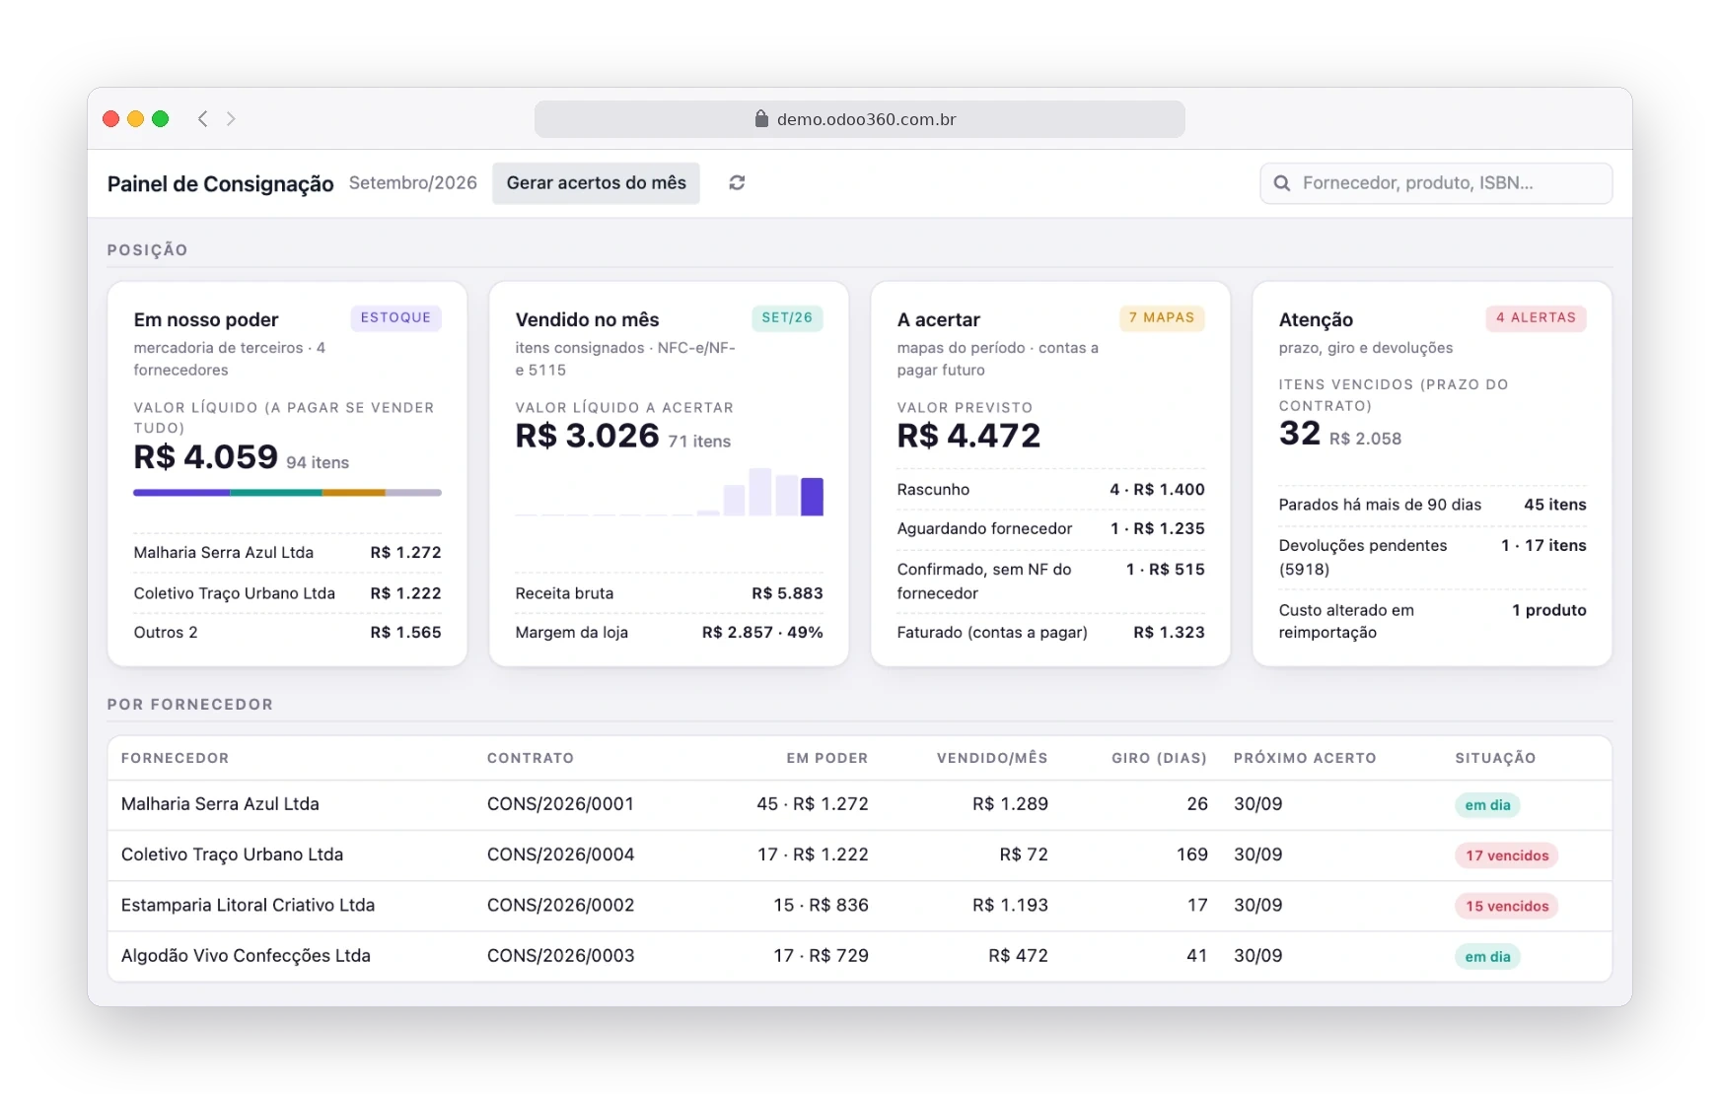Viewport: 1720px width, 1094px height.
Task: Open Algodão Vivo Confecções Ltda row
Action: point(860,956)
